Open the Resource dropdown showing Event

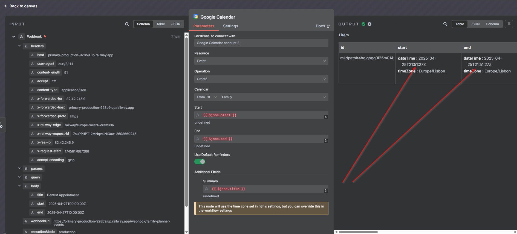coord(261,61)
